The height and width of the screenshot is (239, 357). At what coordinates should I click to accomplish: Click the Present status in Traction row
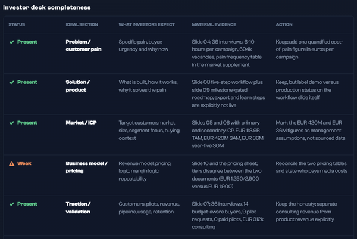click(x=27, y=204)
